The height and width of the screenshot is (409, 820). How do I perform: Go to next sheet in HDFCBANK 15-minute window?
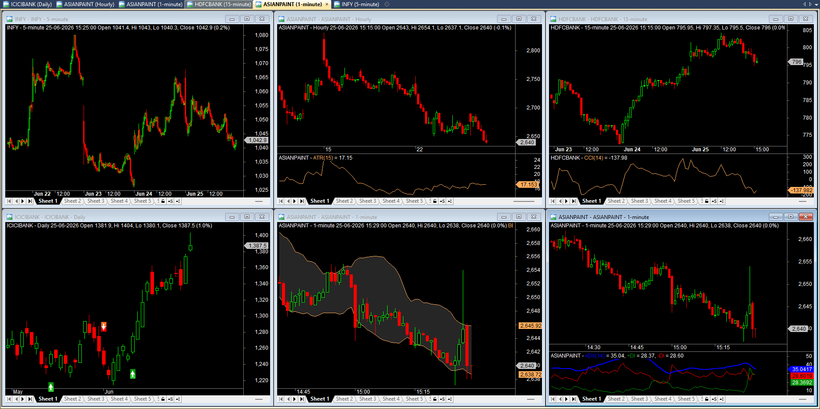[x=567, y=201]
